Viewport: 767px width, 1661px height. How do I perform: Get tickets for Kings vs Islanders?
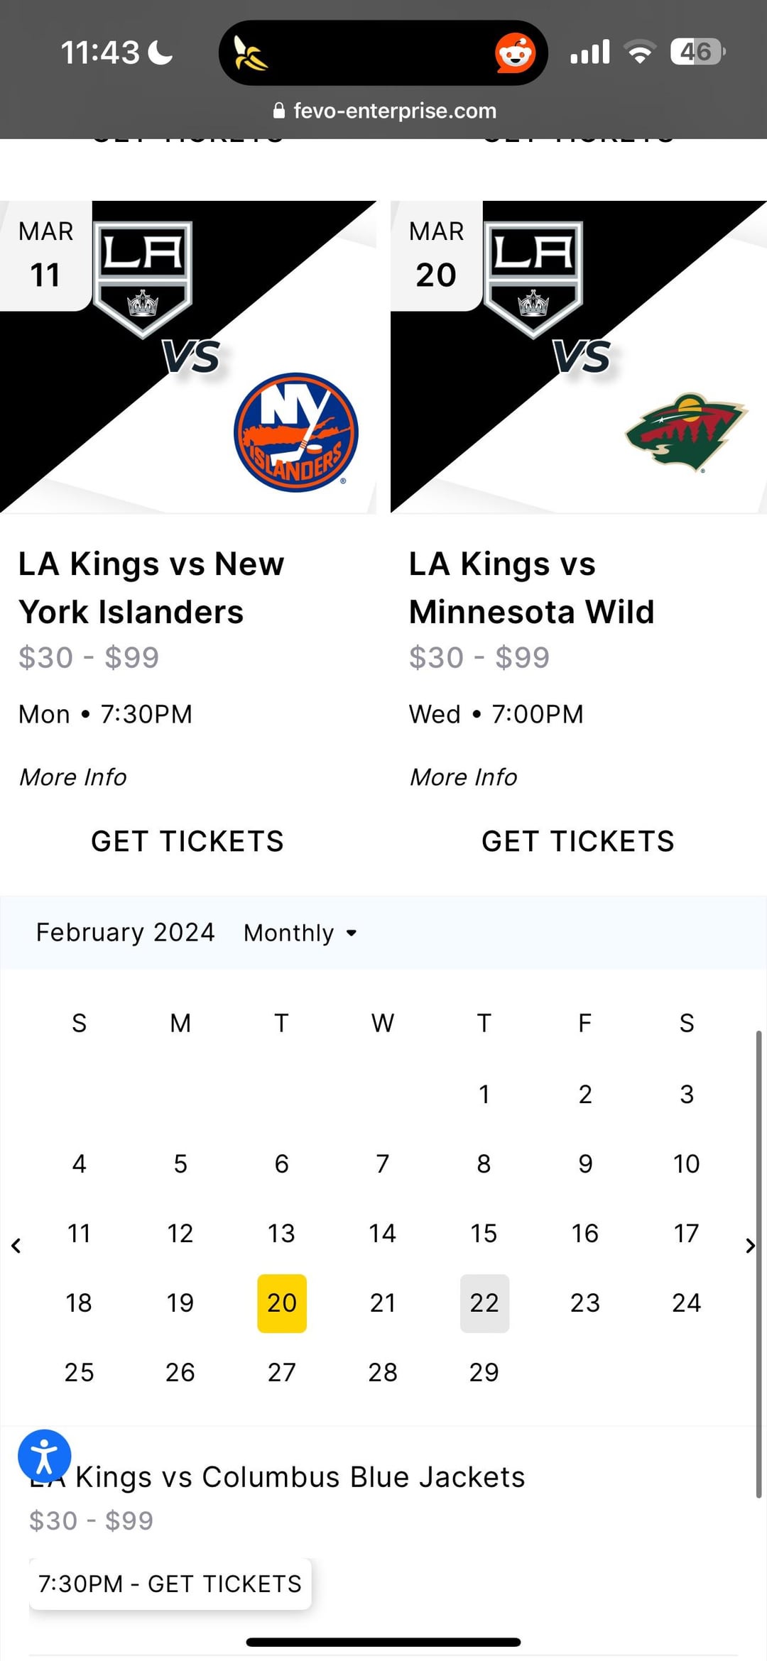[187, 841]
